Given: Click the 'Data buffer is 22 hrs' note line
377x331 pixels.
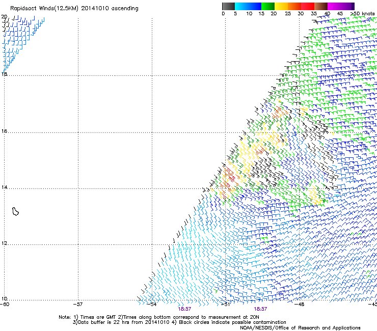Looking at the screenshot, I should click(x=179, y=322).
